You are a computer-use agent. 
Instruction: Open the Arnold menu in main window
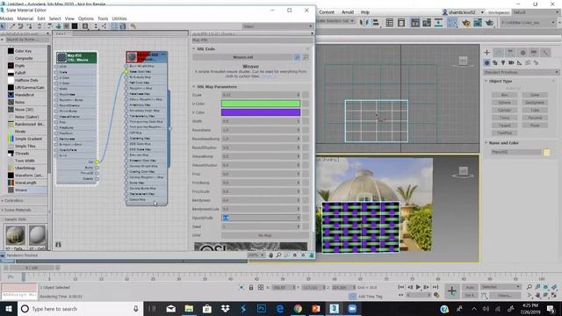coord(348,12)
